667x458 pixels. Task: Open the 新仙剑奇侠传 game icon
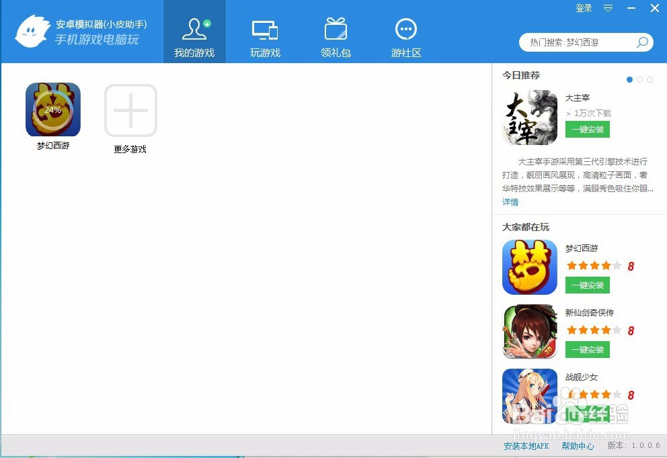coord(530,332)
